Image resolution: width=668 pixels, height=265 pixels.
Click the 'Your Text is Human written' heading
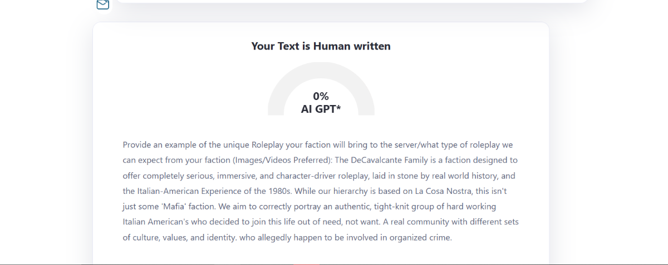pos(321,46)
